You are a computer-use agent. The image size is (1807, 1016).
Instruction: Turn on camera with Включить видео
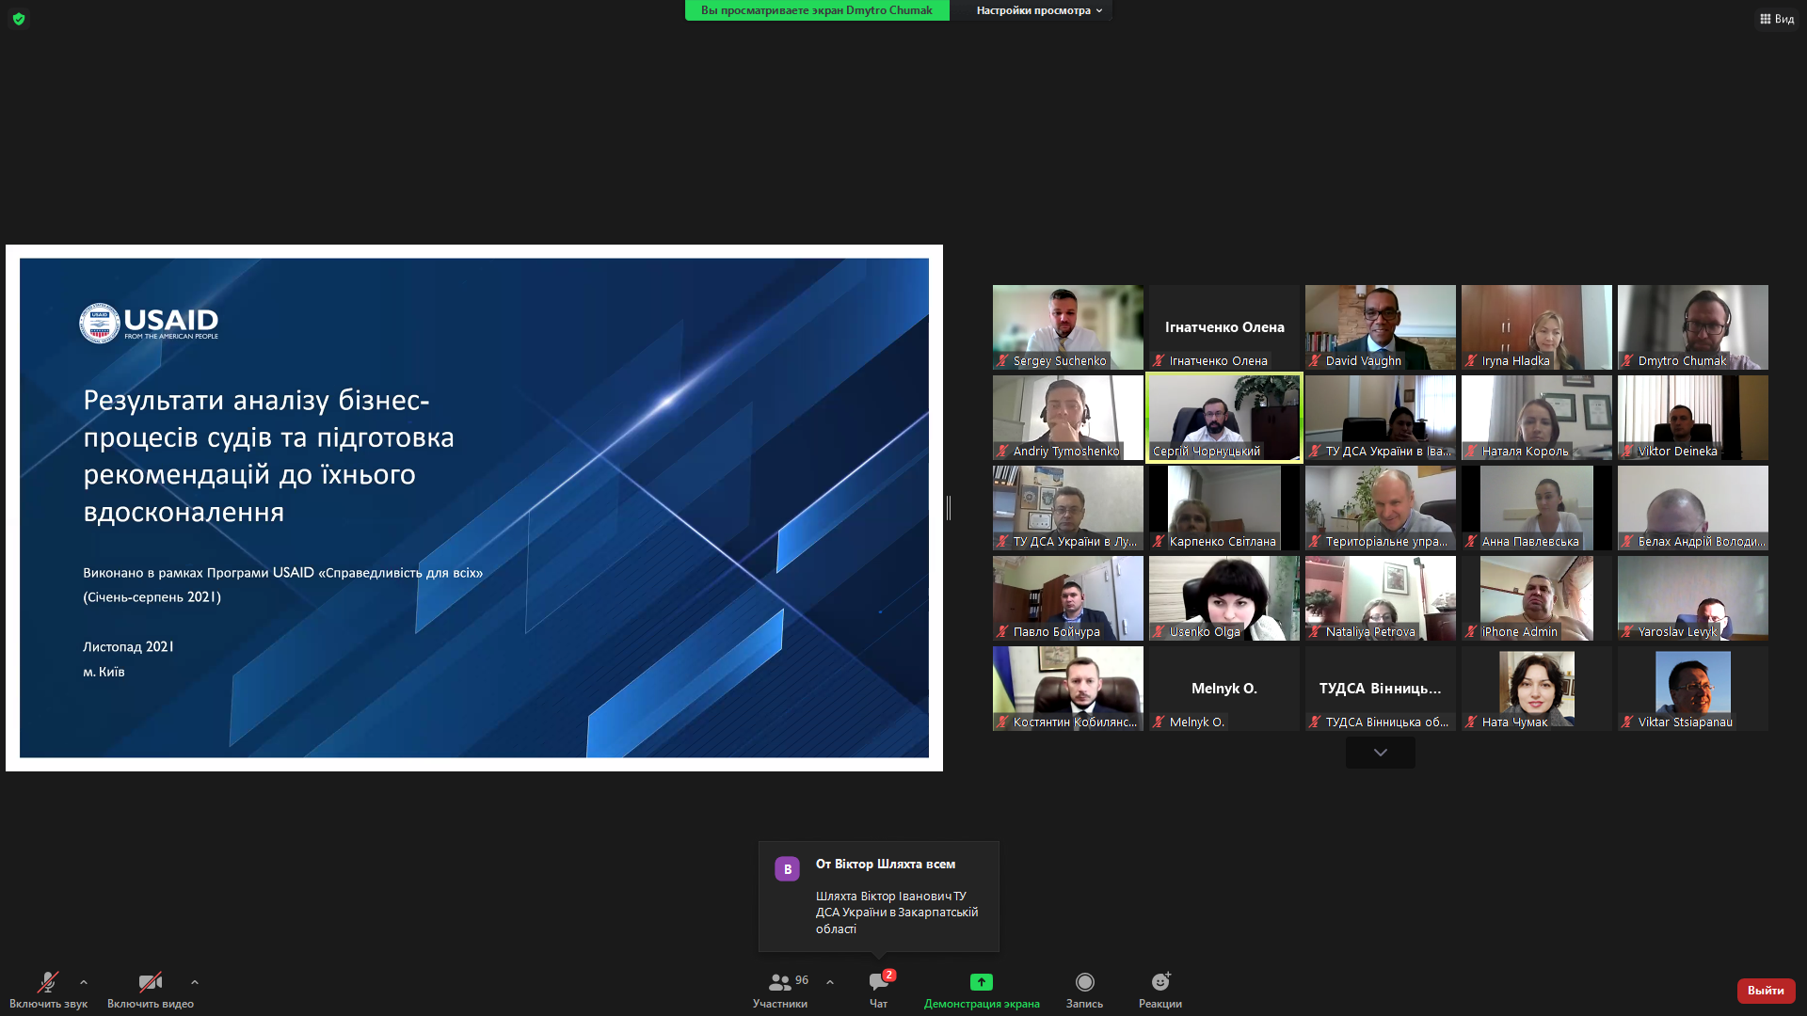150,983
